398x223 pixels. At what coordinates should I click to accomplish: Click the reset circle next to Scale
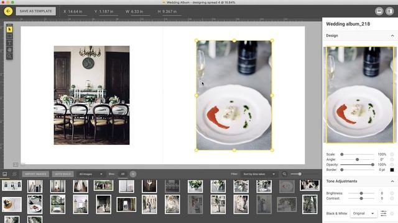click(x=392, y=154)
